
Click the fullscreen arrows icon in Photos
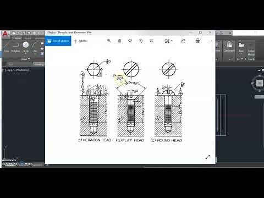[x=207, y=157]
